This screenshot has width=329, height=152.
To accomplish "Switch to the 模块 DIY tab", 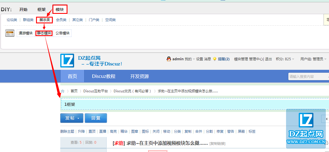I will (60, 10).
